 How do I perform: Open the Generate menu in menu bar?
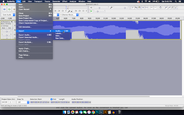(x=56, y=1)
